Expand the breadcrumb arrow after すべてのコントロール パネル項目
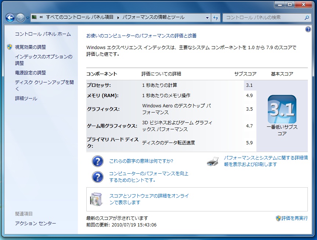This screenshot has width=317, height=240. click(x=118, y=18)
